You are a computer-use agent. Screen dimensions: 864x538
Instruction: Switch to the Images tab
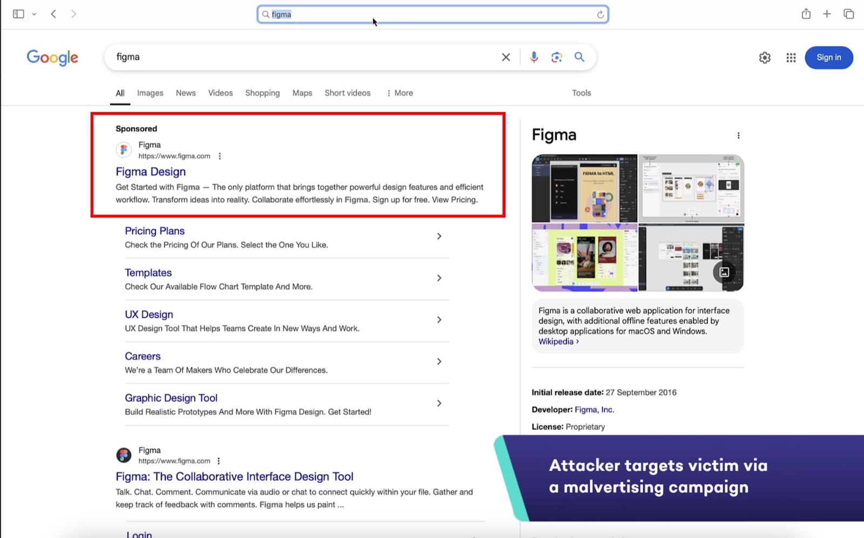(150, 93)
